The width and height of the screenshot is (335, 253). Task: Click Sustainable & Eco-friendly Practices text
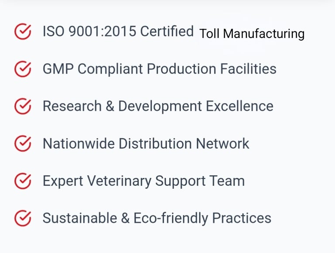157,218
